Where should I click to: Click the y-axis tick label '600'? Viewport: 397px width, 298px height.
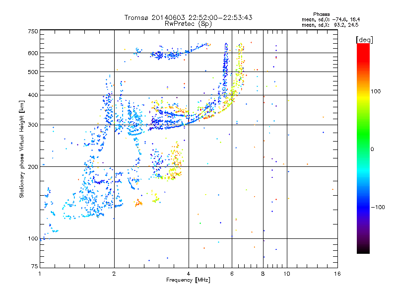[33, 53]
